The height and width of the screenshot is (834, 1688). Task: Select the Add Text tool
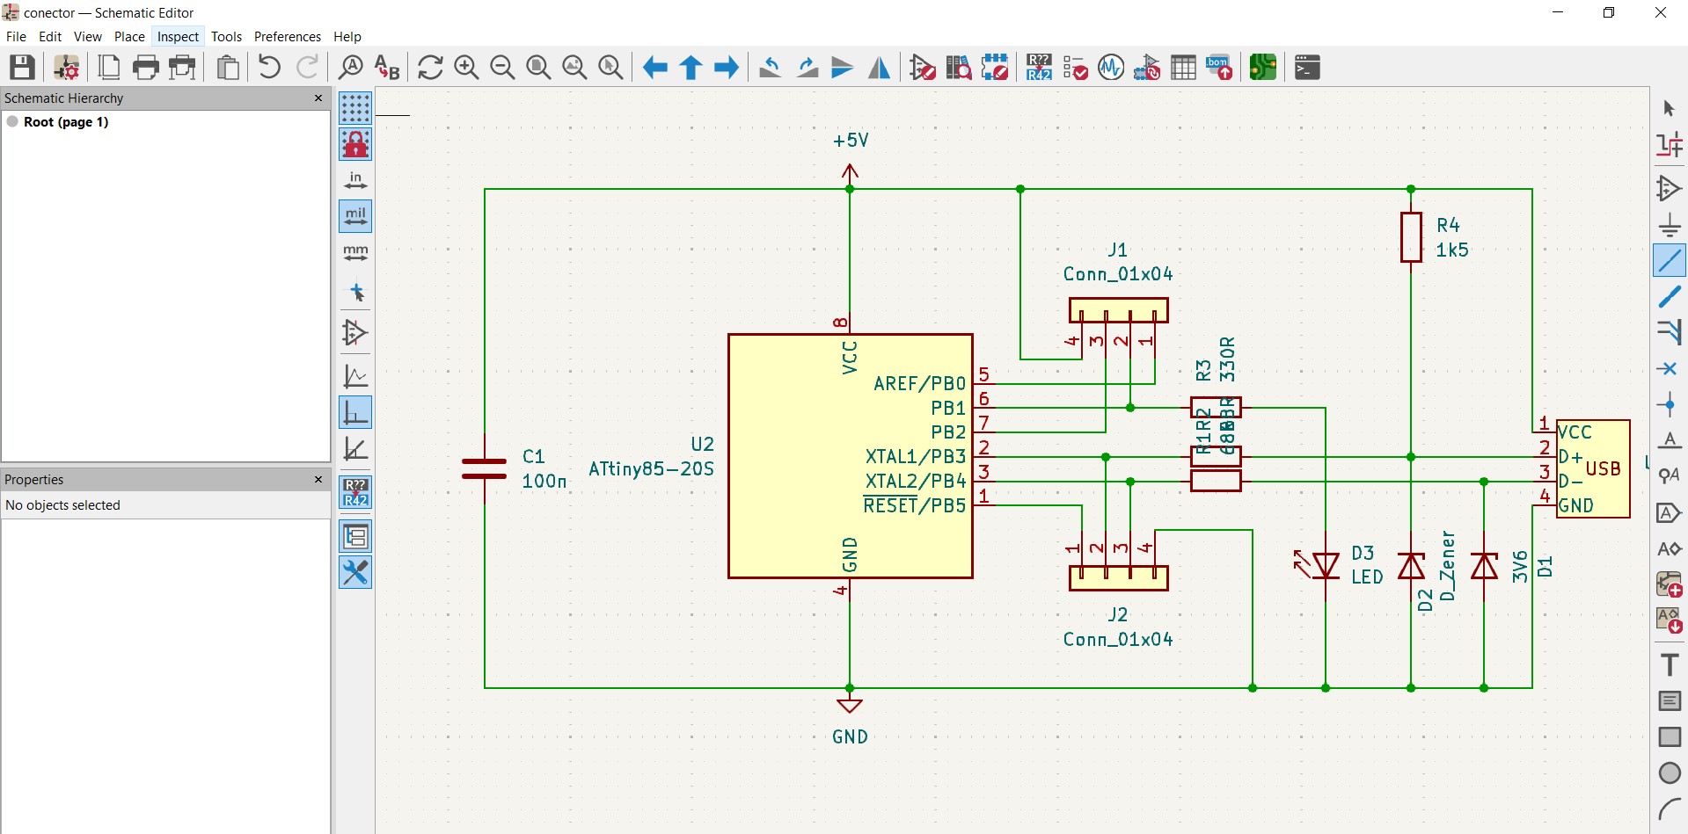coord(1669,664)
